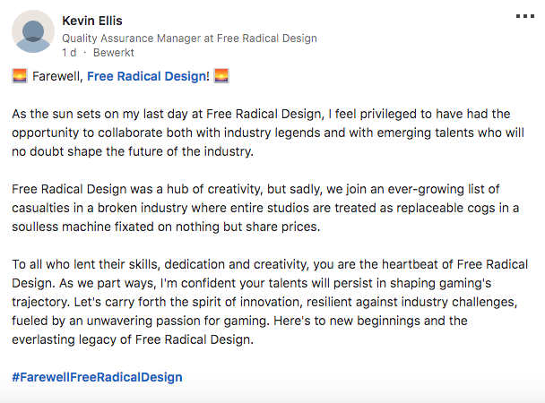Click the Quality Assurance Manager job title
545x403 pixels.
(x=189, y=39)
